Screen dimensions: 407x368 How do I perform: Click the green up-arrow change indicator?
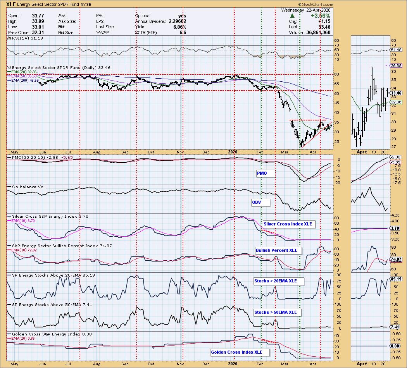(292, 16)
